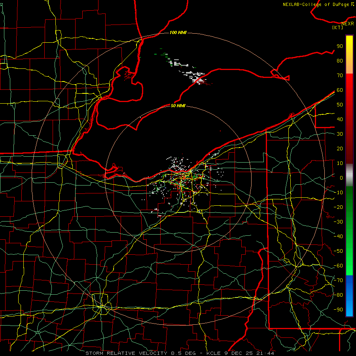Click the [KT] units label
Viewport: 356px width, 356px height.
pos(338,27)
